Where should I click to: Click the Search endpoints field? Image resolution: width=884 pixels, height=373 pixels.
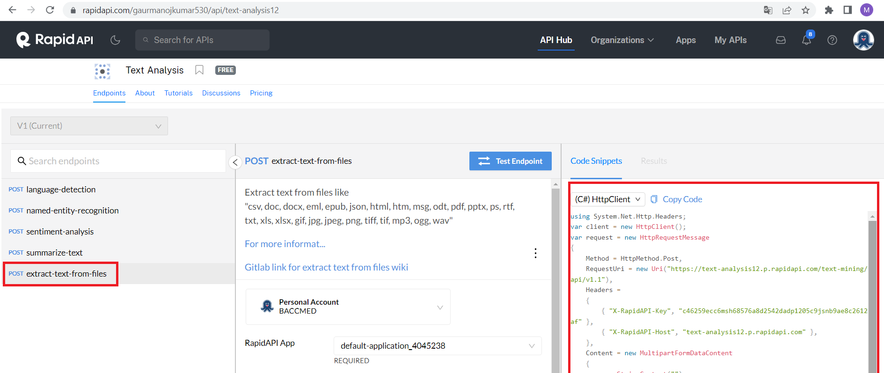(x=118, y=161)
